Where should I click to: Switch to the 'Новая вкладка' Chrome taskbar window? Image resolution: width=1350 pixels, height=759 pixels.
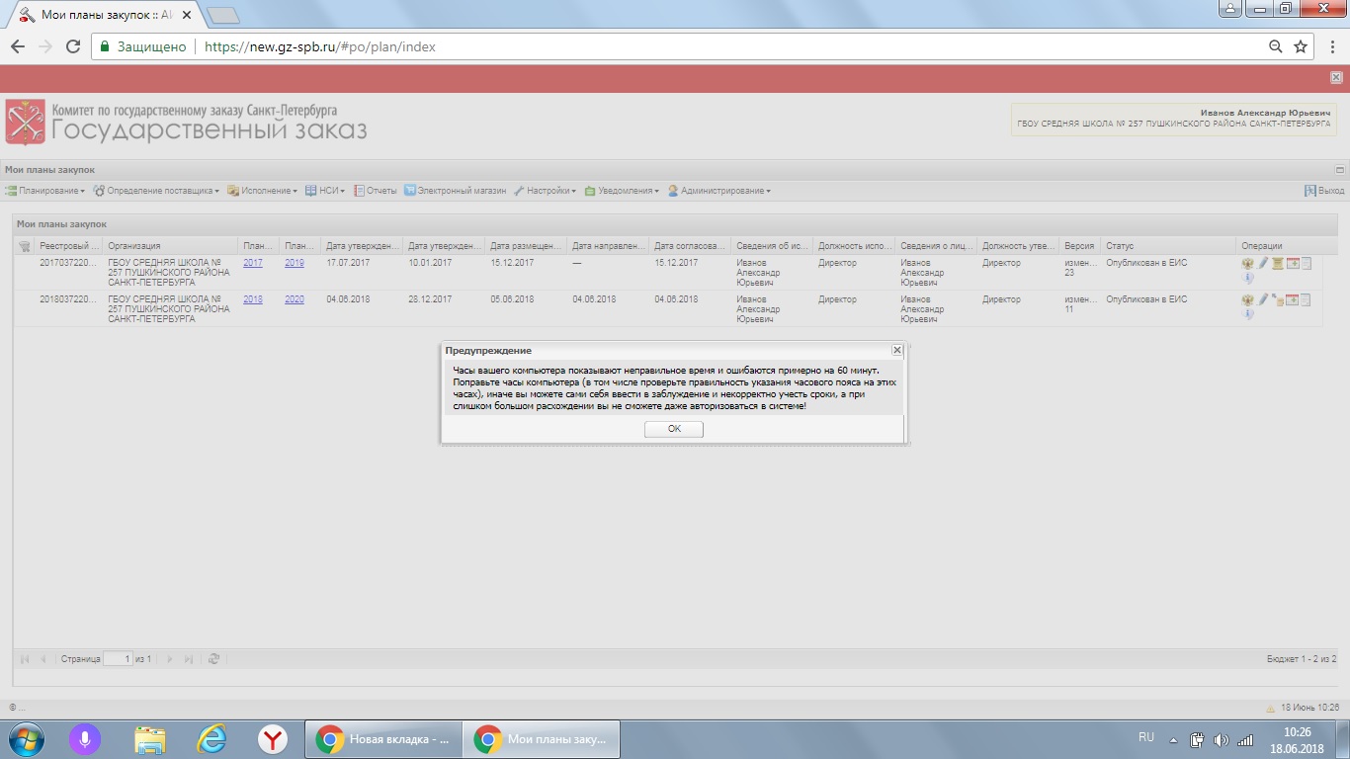383,739
